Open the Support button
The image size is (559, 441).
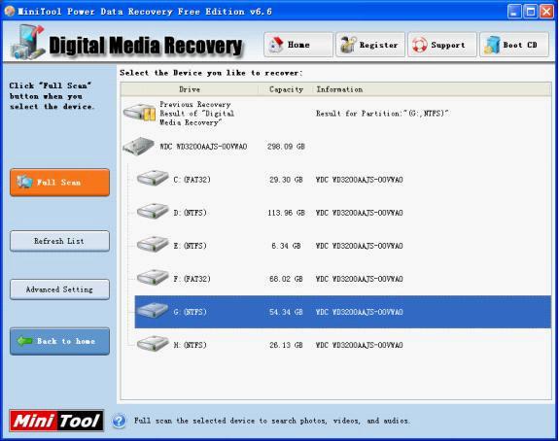pos(442,45)
